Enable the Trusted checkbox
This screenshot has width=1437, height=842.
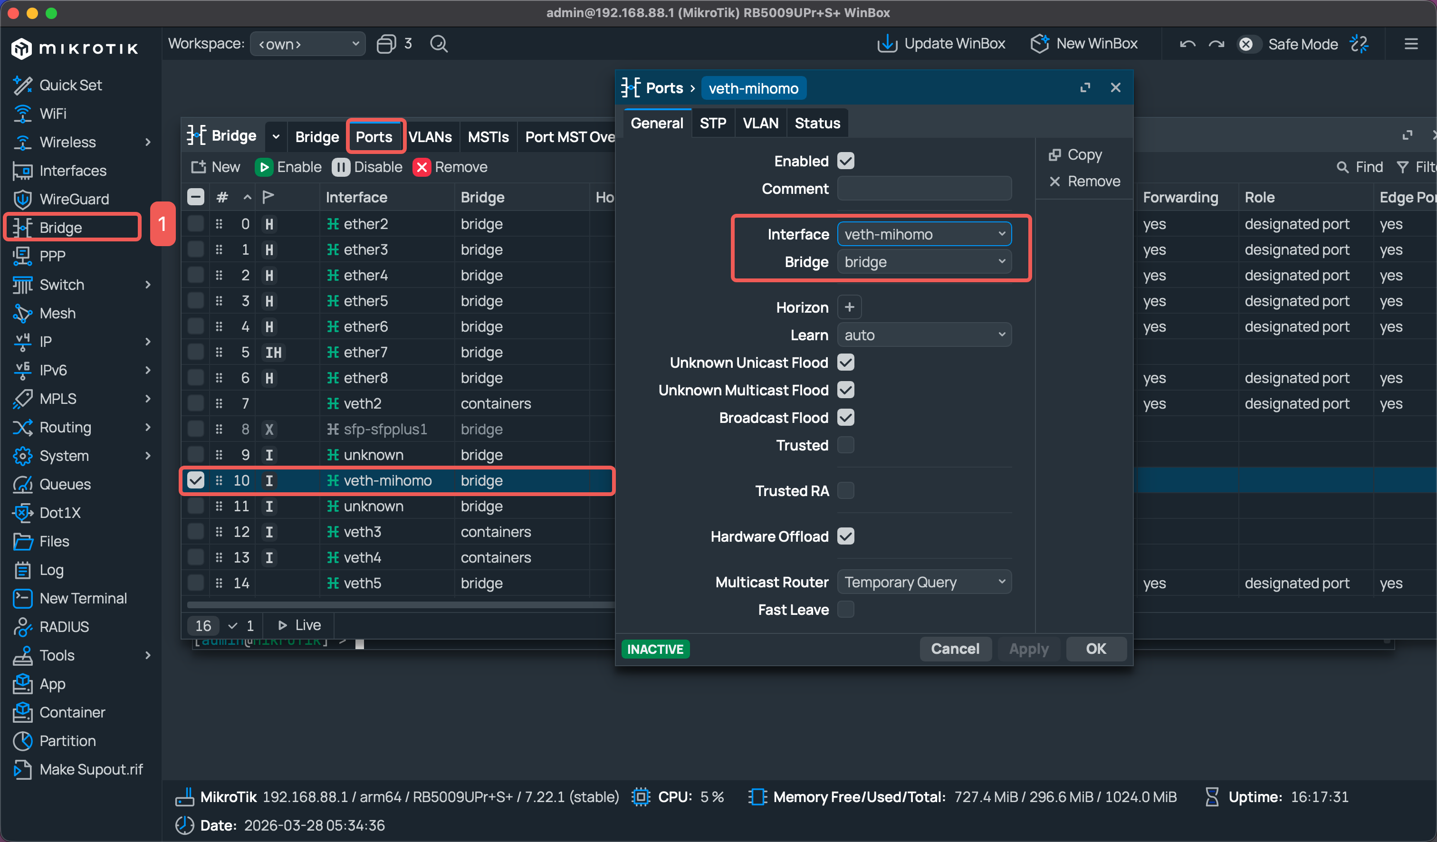tap(846, 445)
